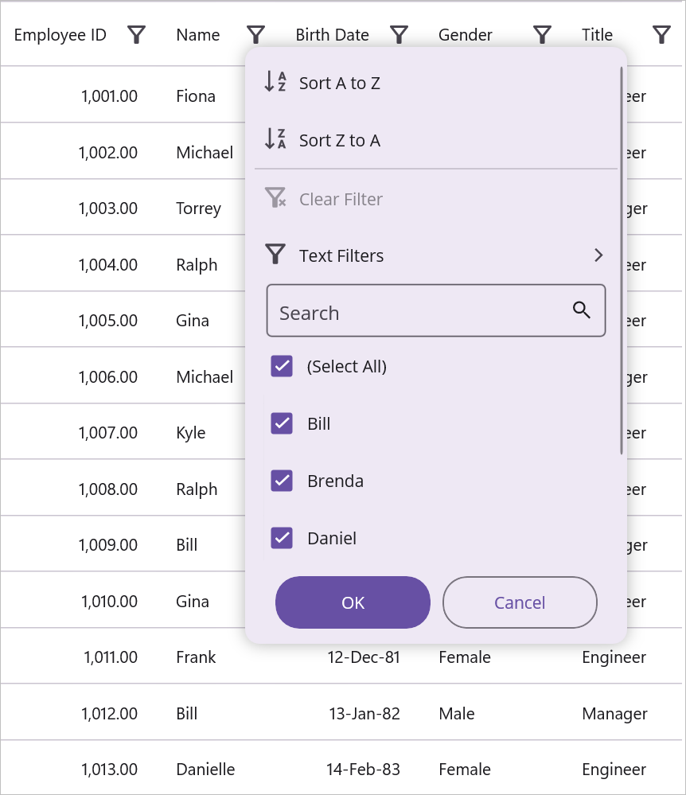686x795 pixels.
Task: Select the Sort A to Z option
Action: click(340, 83)
